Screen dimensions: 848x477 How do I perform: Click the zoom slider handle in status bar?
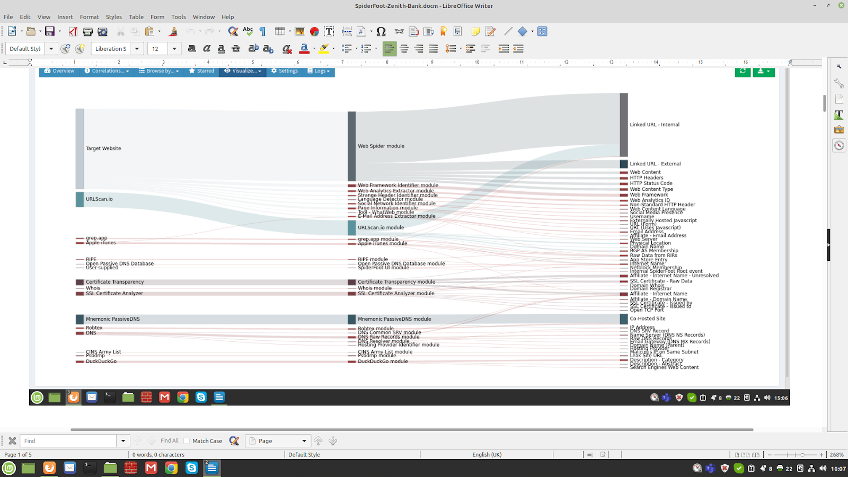tap(802, 455)
